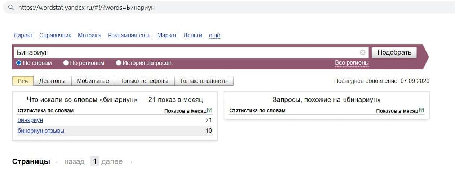Select the 'Только телефоны' tab

point(144,81)
